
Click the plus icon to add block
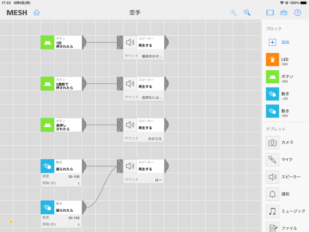[x=272, y=42]
